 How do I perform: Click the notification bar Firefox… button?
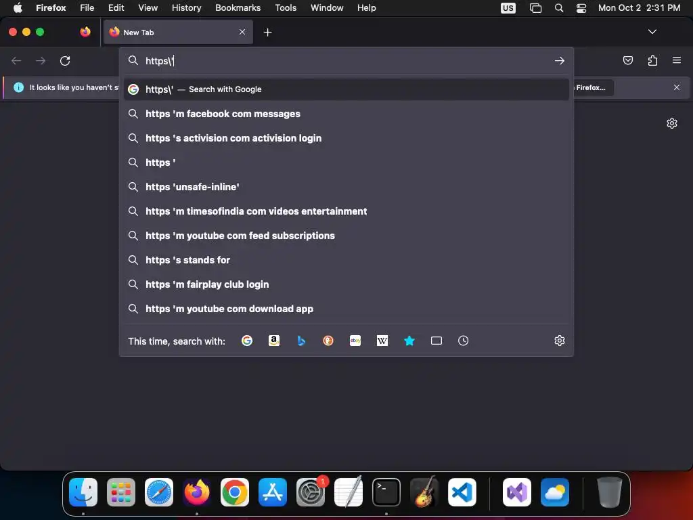tap(593, 87)
